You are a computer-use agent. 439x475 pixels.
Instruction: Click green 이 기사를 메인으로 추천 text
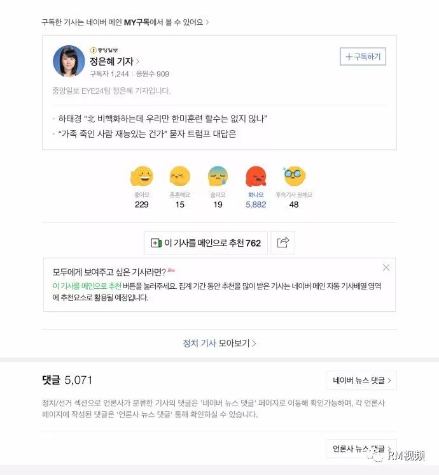coord(87,286)
